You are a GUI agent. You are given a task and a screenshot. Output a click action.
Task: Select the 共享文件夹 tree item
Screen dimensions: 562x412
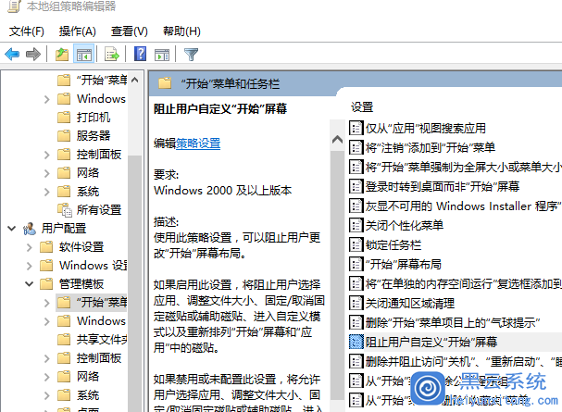tap(102, 339)
